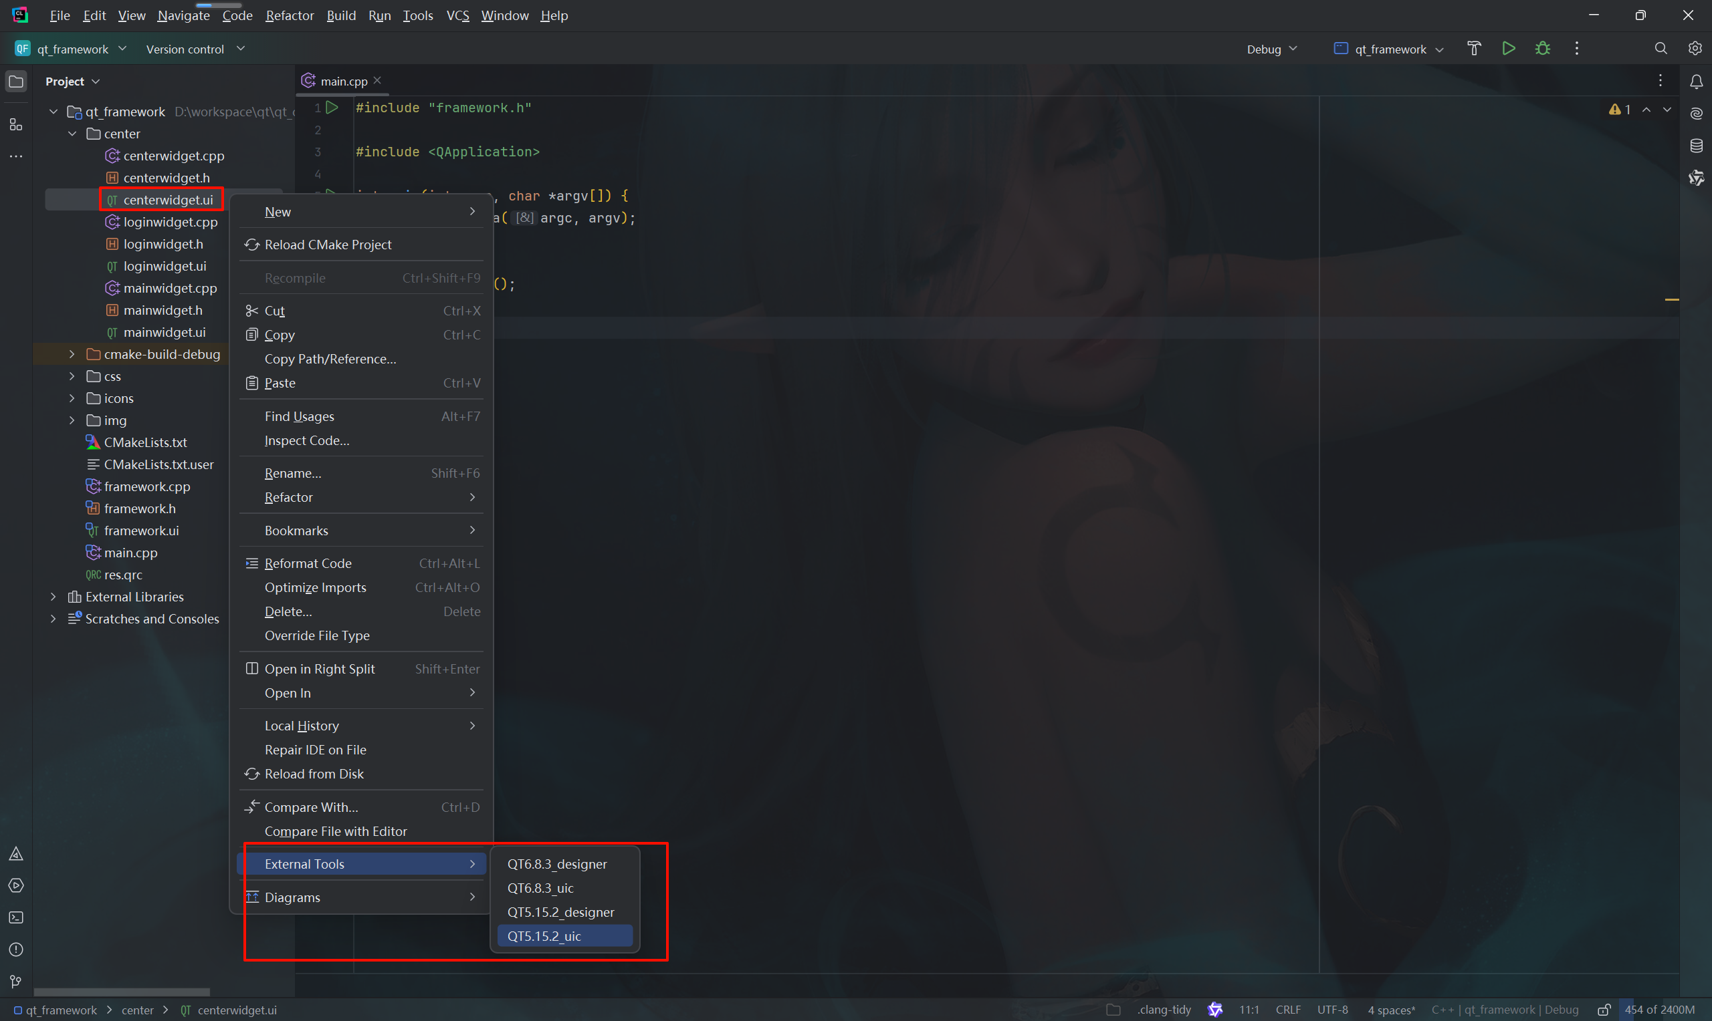Image resolution: width=1712 pixels, height=1021 pixels.
Task: Collapse the center folder in Project view
Action: pyautogui.click(x=72, y=134)
